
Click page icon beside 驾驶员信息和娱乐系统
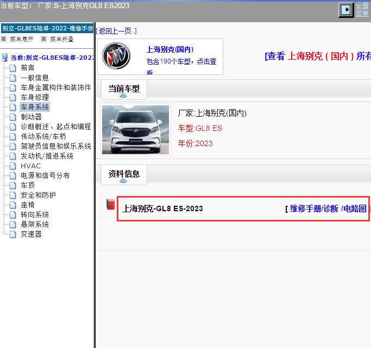13,147
